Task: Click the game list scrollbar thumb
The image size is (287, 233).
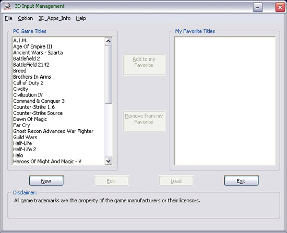Action: (x=109, y=75)
